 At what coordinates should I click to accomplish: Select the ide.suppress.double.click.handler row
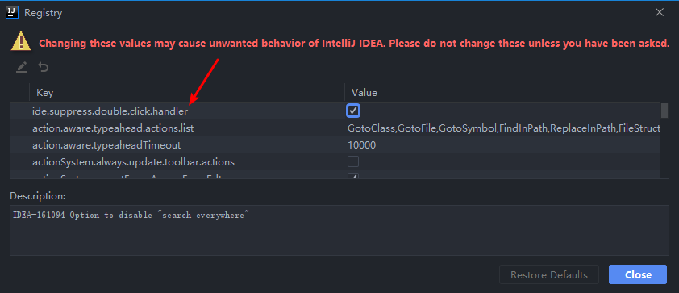(x=335, y=111)
